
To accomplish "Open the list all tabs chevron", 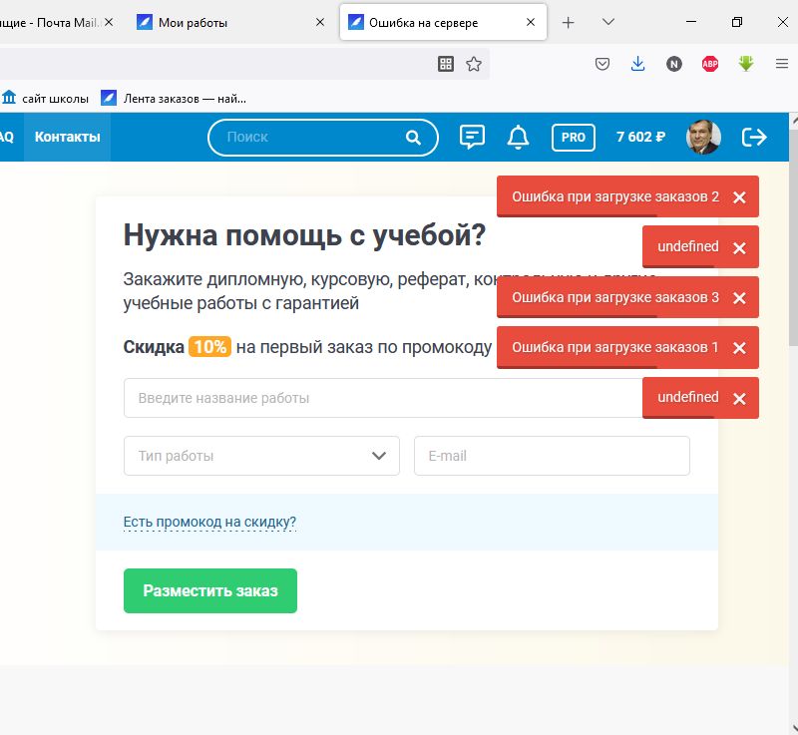I will [608, 22].
